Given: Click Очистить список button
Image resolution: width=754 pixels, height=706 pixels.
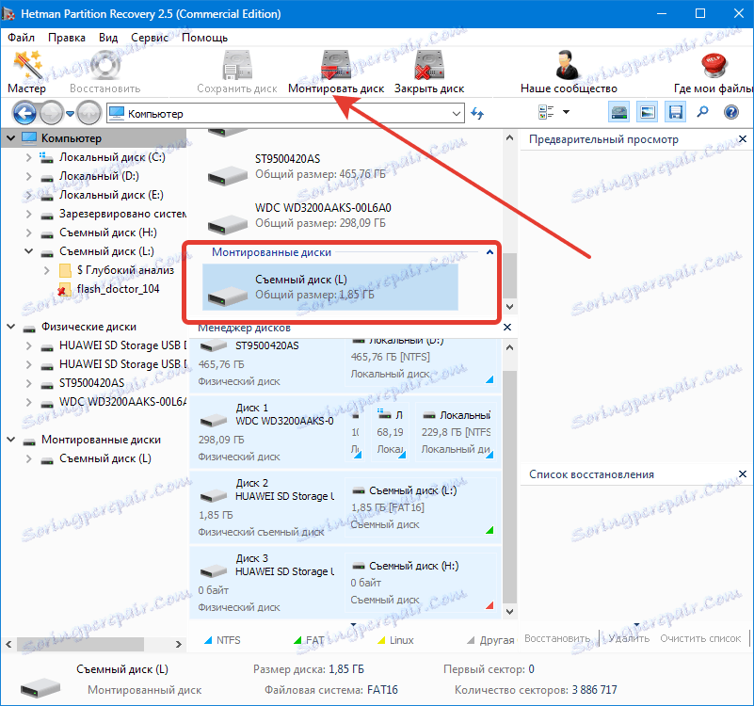Looking at the screenshot, I should click(700, 638).
